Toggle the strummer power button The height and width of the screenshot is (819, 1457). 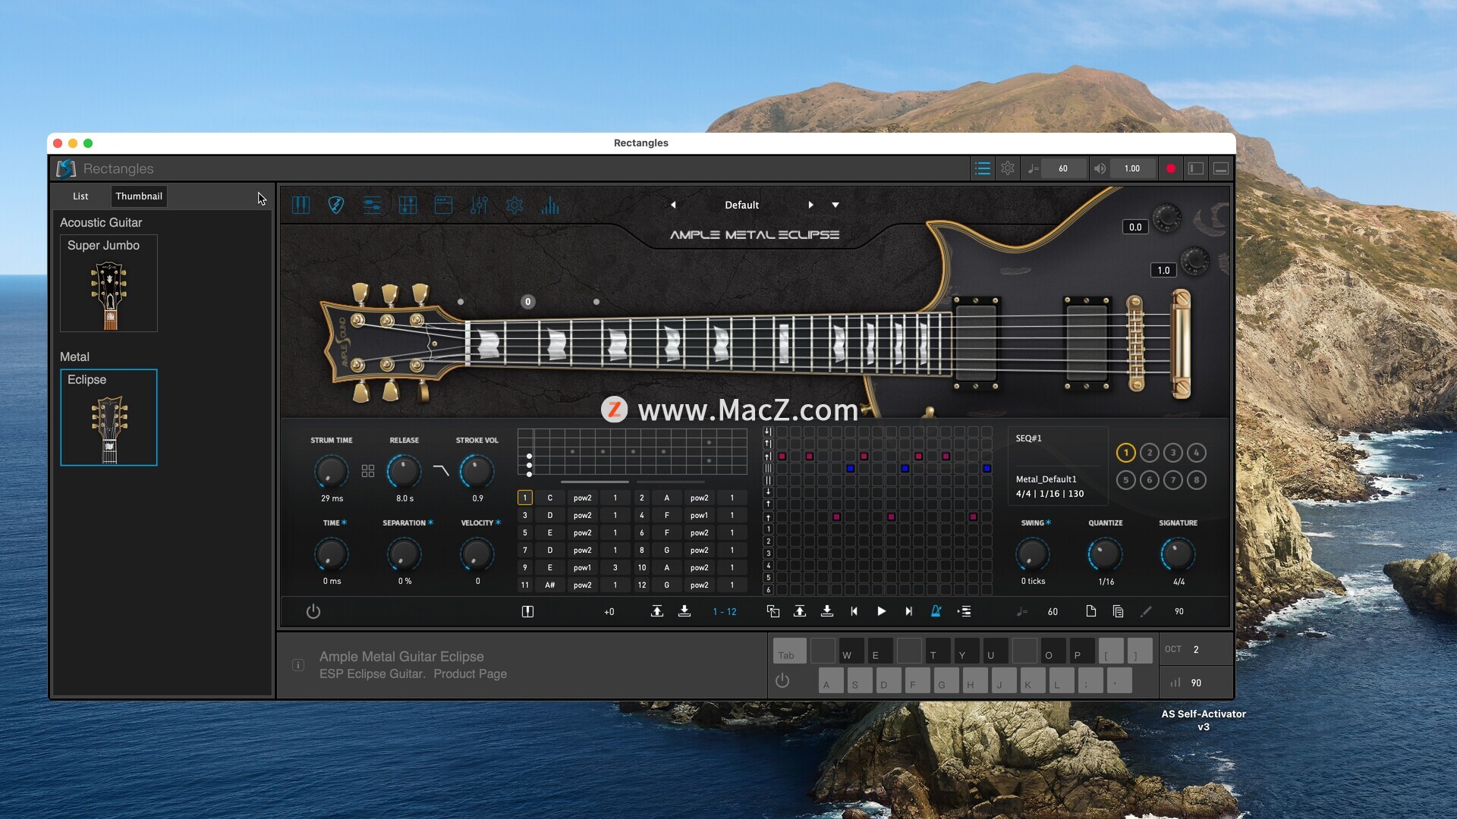[x=313, y=611]
